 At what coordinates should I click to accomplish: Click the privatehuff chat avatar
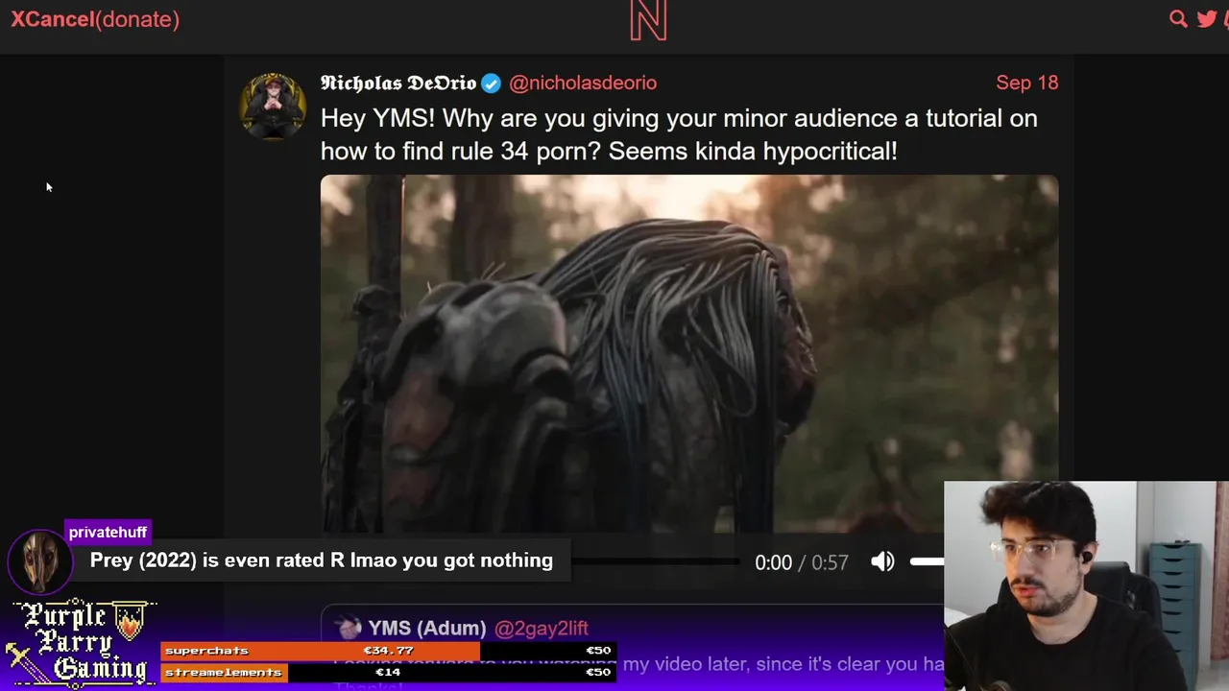coord(40,561)
